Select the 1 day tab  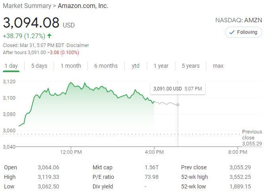click(x=11, y=66)
